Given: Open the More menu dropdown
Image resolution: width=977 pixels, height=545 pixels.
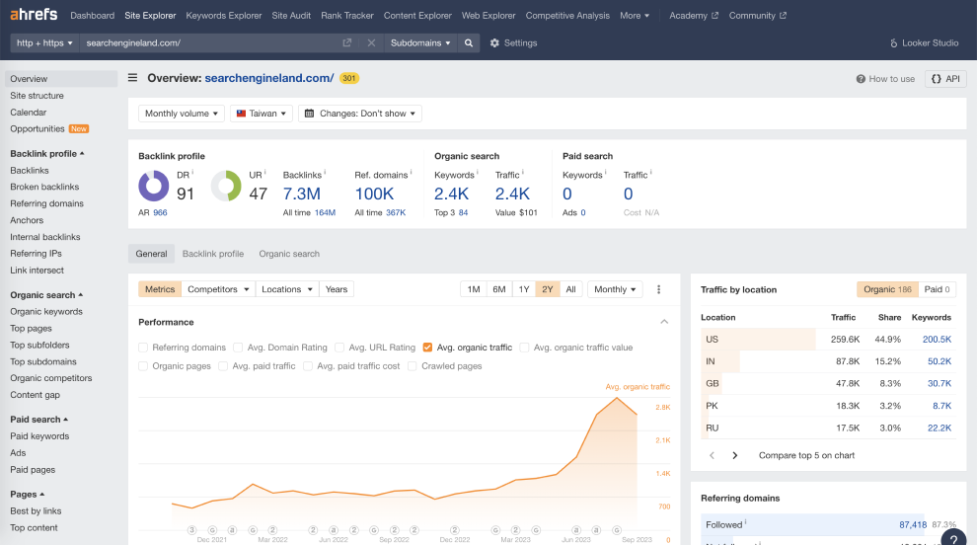Looking at the screenshot, I should (x=635, y=15).
